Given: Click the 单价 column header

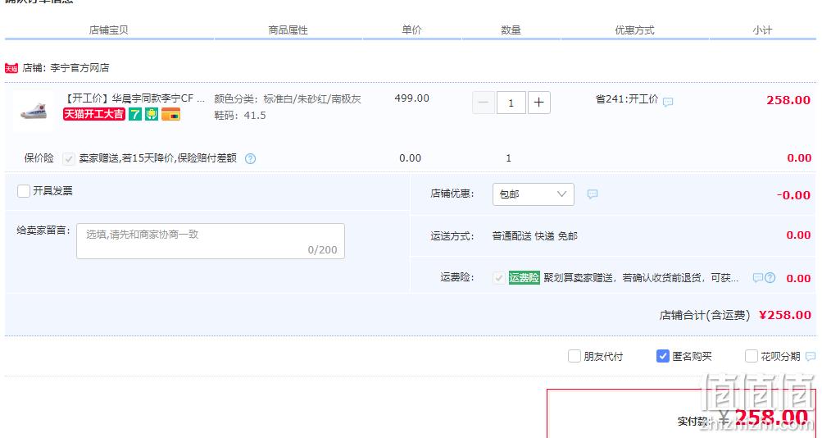Looking at the screenshot, I should click(x=411, y=30).
